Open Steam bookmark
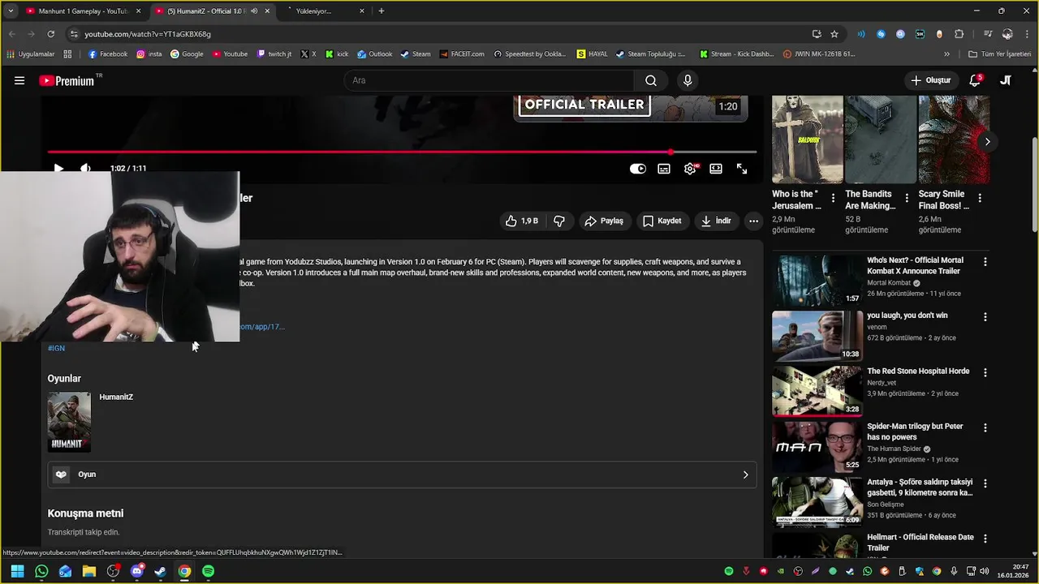1039x584 pixels. point(416,54)
